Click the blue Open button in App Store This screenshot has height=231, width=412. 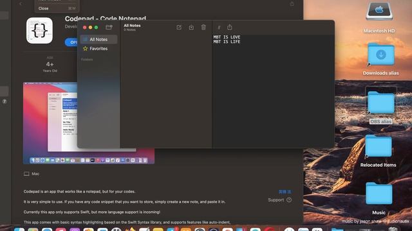[71, 42]
